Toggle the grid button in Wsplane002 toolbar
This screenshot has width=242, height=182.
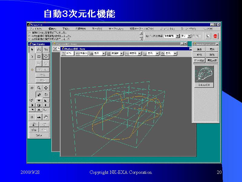coord(67,53)
